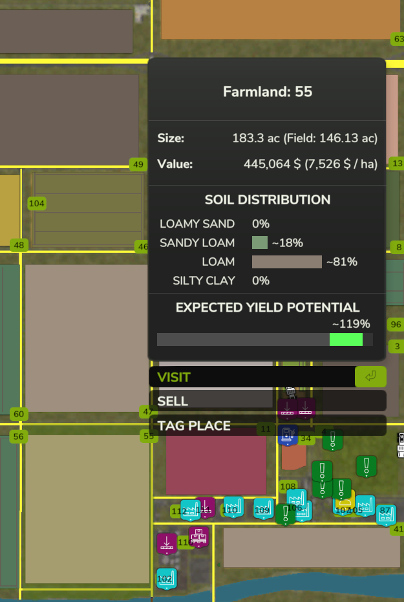This screenshot has height=602, width=404.
Task: Select the factory icon labeled 87
Action: (386, 515)
